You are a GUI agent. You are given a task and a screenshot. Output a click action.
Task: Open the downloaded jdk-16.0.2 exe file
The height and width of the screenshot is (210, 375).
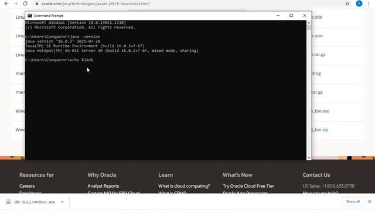(35, 202)
